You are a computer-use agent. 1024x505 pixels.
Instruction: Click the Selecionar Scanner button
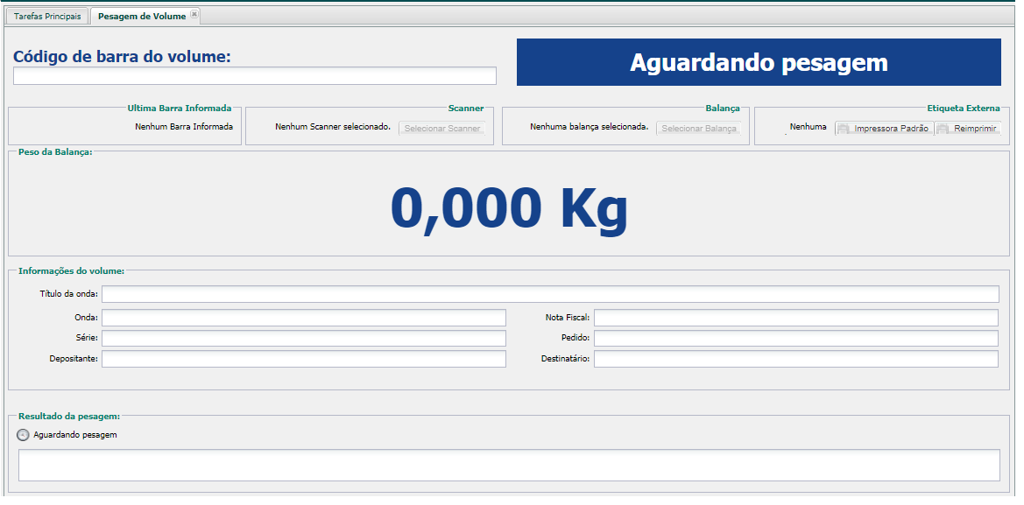[x=442, y=129]
